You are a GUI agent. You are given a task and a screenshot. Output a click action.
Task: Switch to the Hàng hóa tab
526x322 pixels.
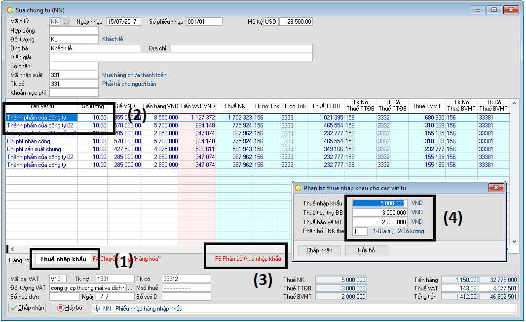19,260
